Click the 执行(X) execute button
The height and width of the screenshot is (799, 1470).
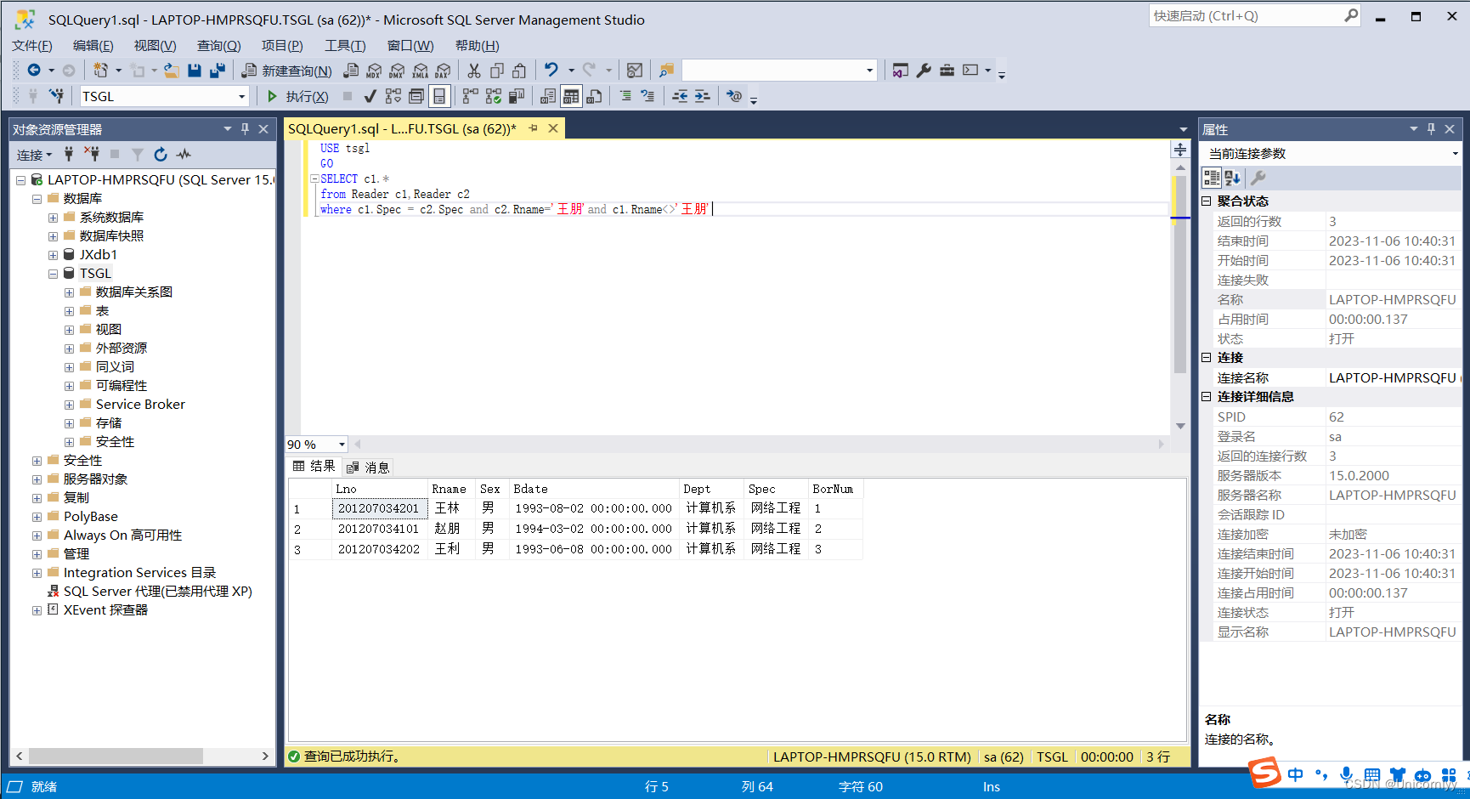pyautogui.click(x=297, y=97)
